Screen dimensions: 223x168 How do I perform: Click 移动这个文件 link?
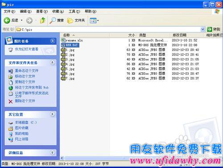[25, 76]
